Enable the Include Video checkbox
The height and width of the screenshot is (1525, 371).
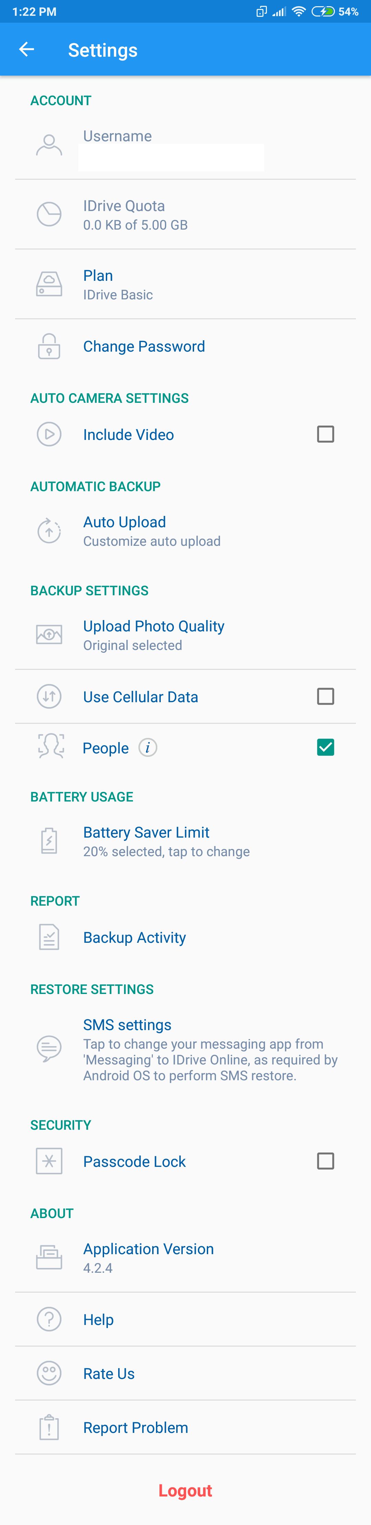pos(325,434)
